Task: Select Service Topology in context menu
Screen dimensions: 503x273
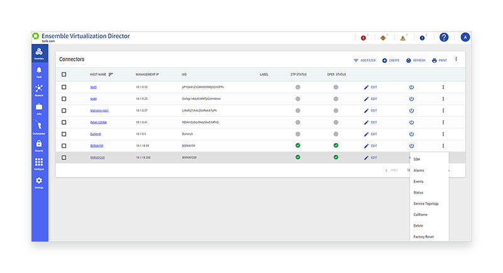Action: [x=426, y=203]
